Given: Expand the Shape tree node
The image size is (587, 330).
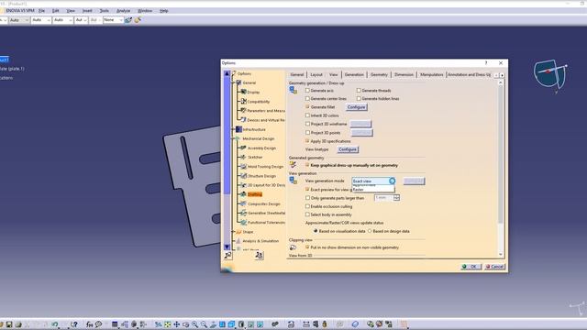Looking at the screenshot, I should [233, 232].
